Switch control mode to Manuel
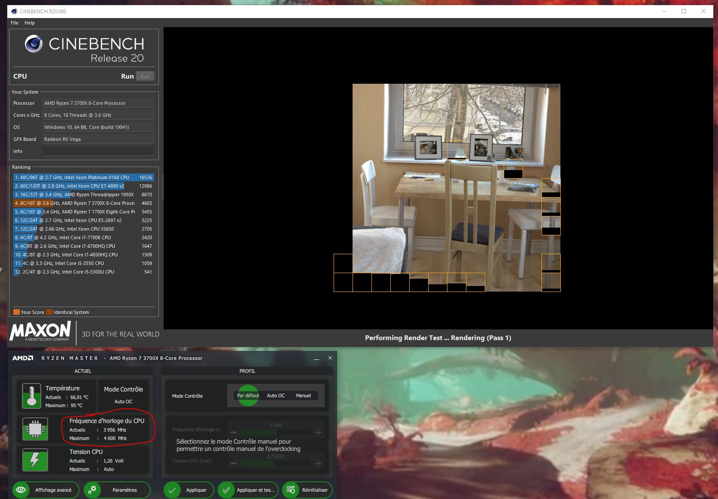 [303, 396]
